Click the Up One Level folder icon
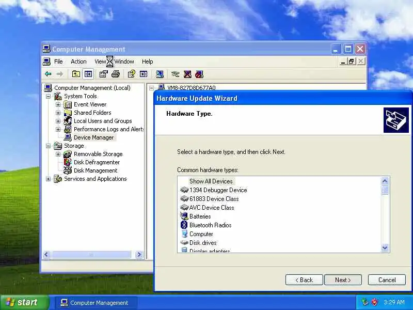The height and width of the screenshot is (310, 413). pyautogui.click(x=76, y=74)
